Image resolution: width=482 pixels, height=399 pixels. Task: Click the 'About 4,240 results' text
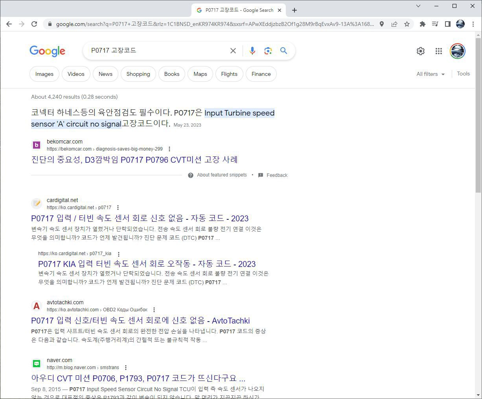[x=74, y=97]
